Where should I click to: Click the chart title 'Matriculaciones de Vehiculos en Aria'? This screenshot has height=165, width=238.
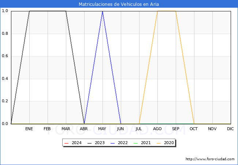pos(119,4)
